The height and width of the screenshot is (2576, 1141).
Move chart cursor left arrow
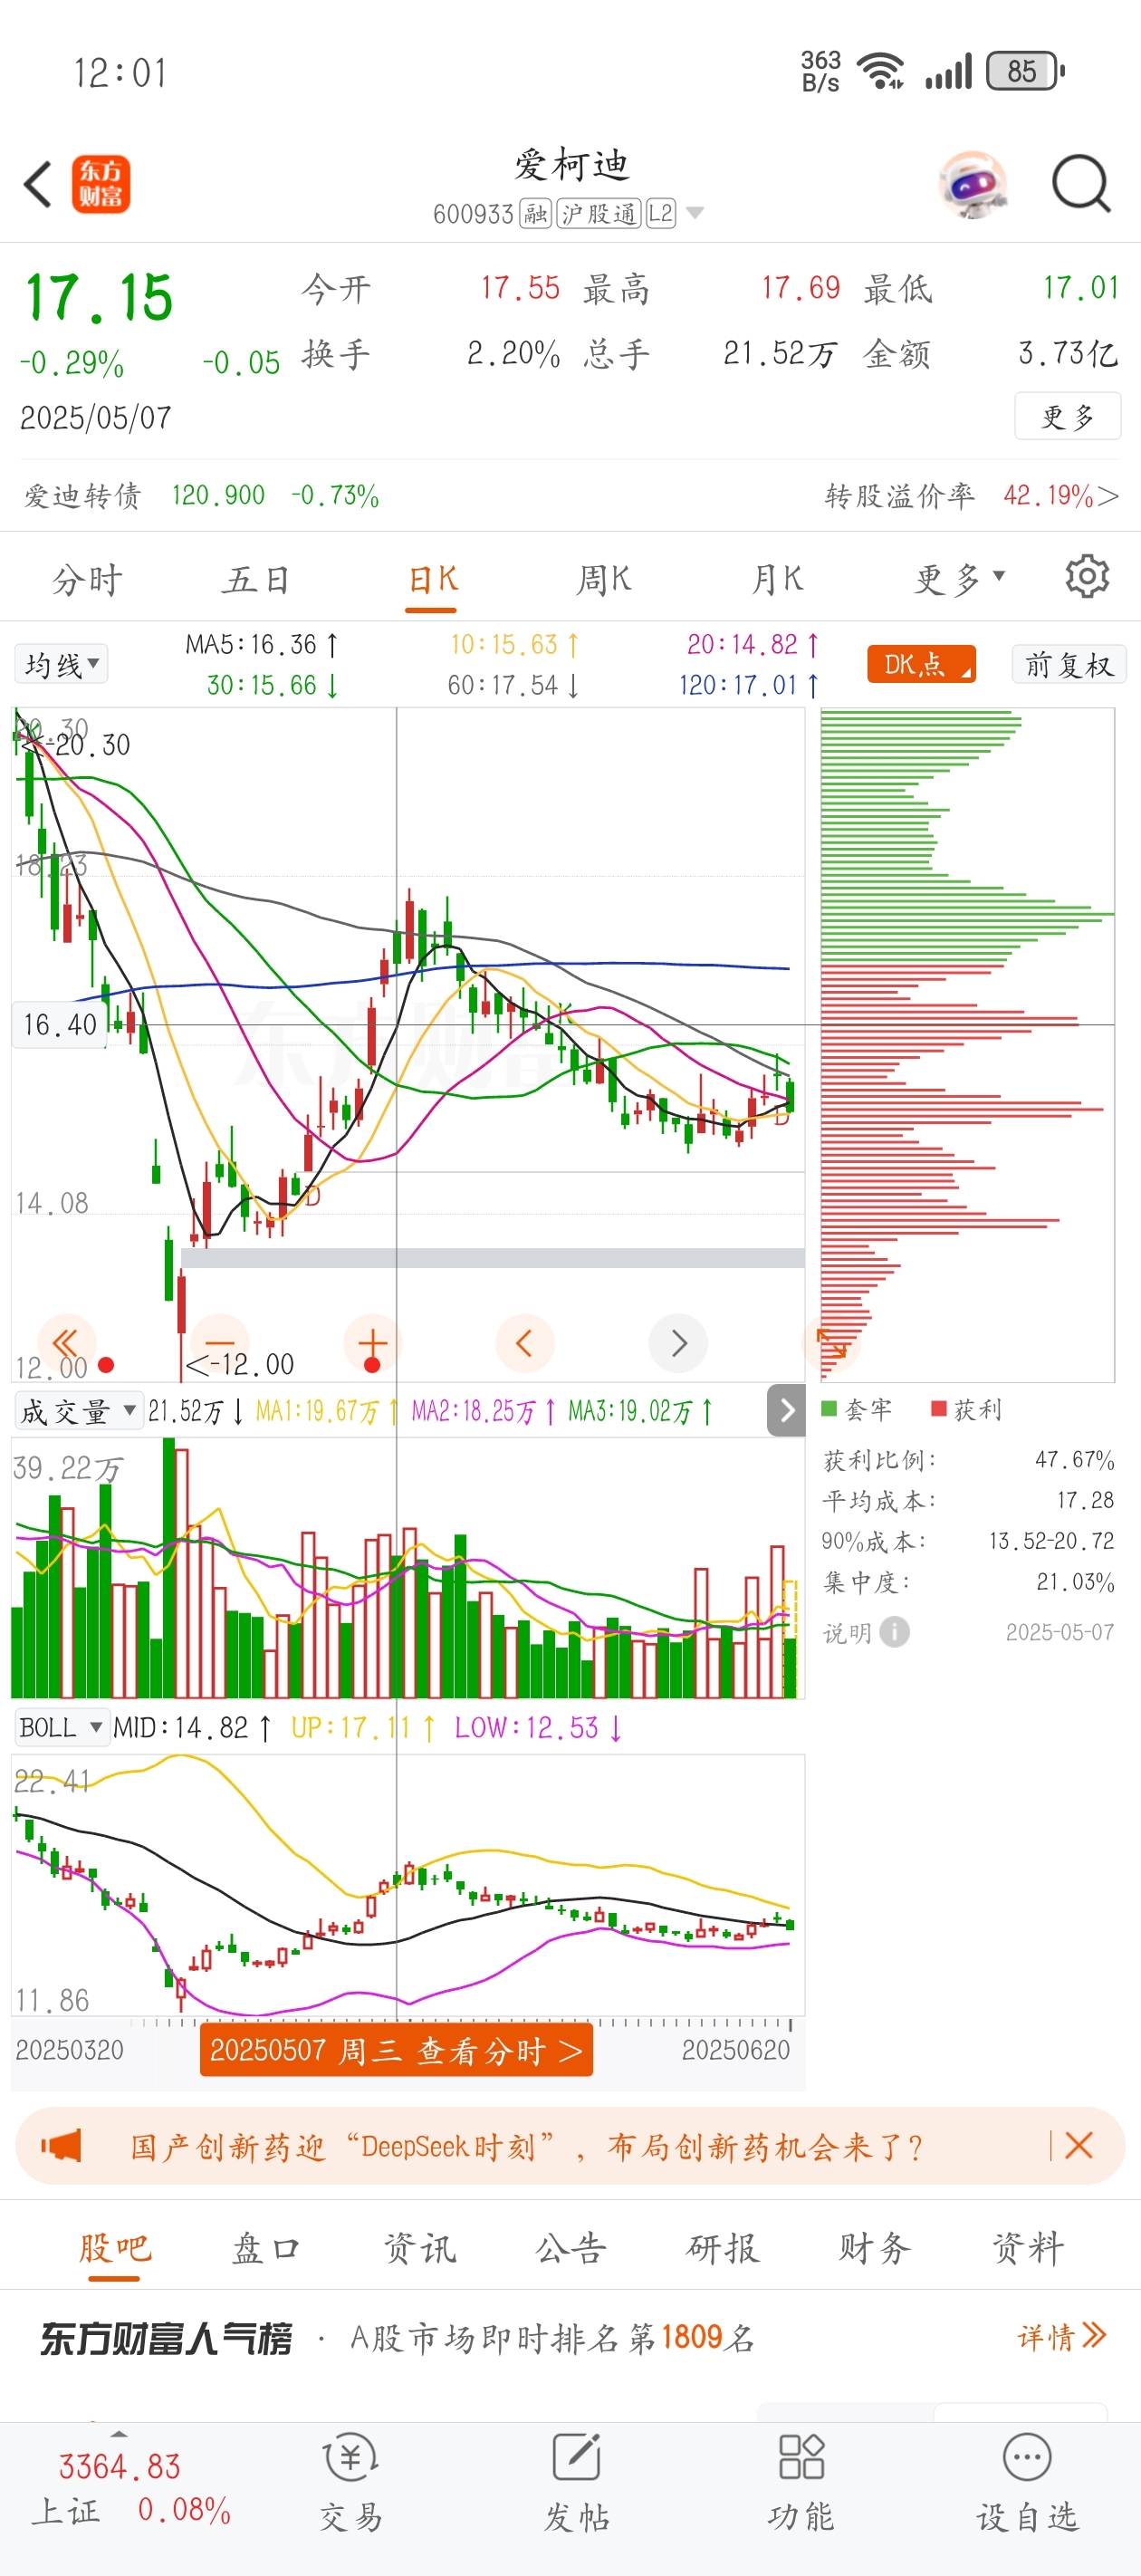525,1342
